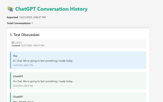This screenshot has height=102, width=163.
Task: Click the You message text
Action: coord(43,61)
